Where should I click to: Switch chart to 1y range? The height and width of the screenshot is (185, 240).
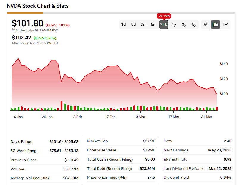(x=174, y=25)
